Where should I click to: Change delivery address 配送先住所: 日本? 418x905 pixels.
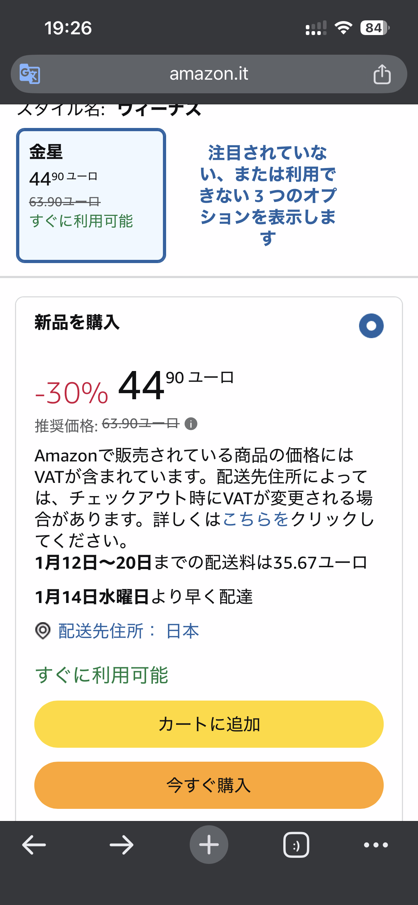click(129, 631)
